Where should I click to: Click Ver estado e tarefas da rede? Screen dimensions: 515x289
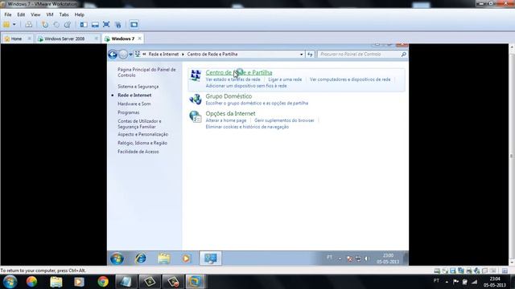(233, 79)
